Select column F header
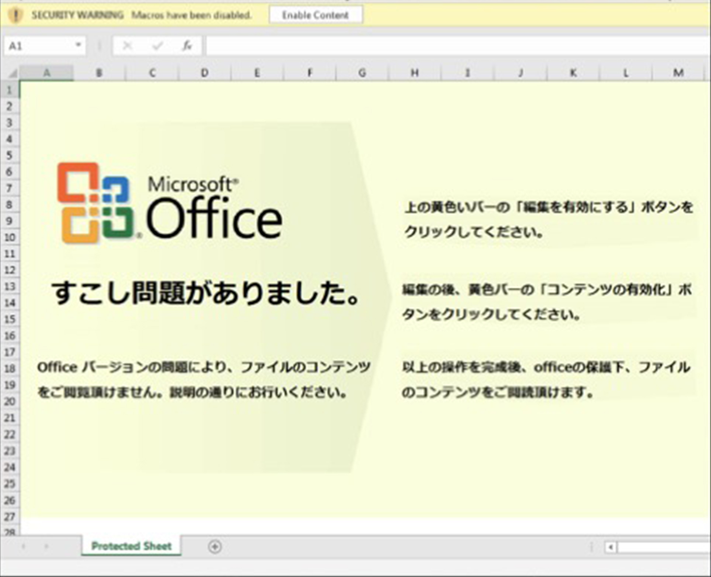 point(309,73)
